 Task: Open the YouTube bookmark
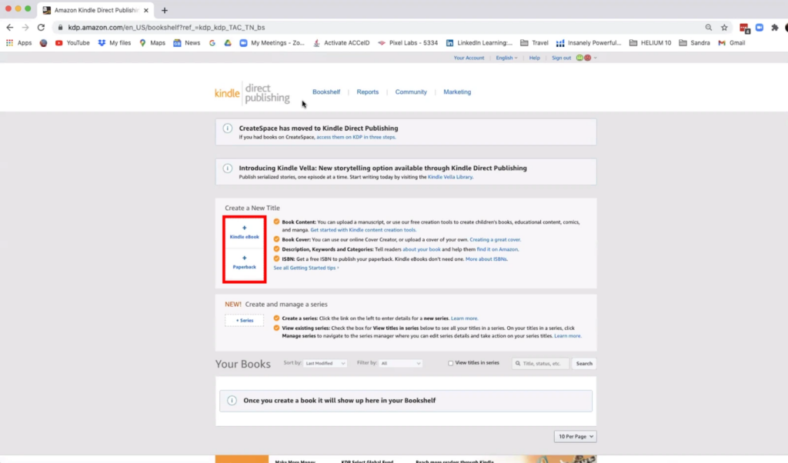click(72, 42)
